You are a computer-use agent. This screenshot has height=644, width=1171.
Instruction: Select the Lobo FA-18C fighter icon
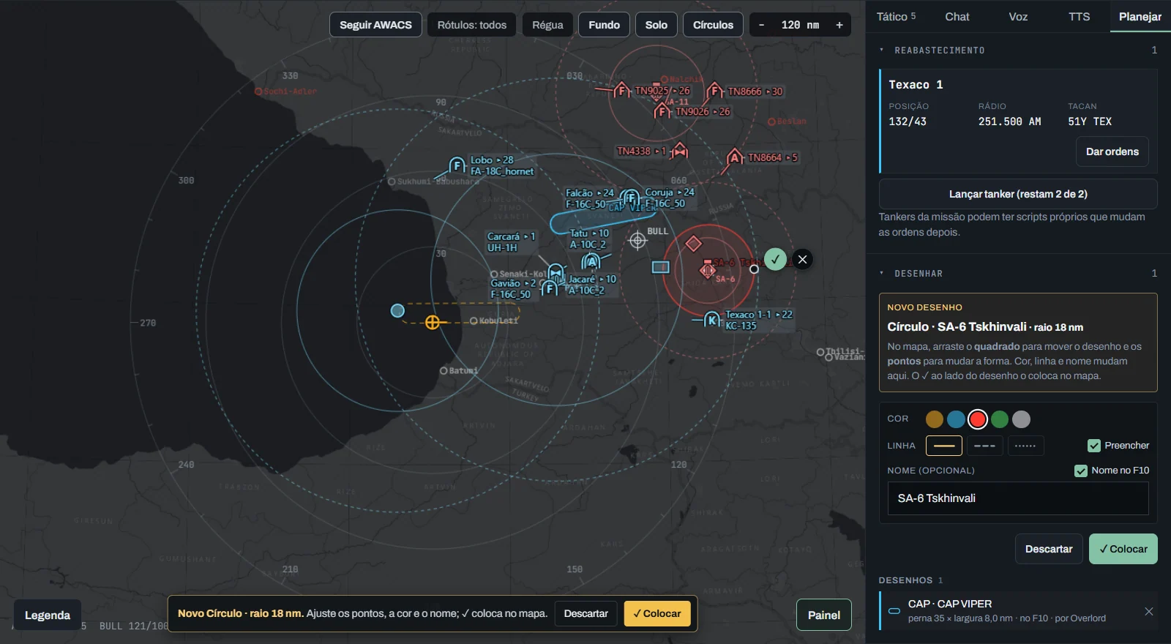click(457, 165)
